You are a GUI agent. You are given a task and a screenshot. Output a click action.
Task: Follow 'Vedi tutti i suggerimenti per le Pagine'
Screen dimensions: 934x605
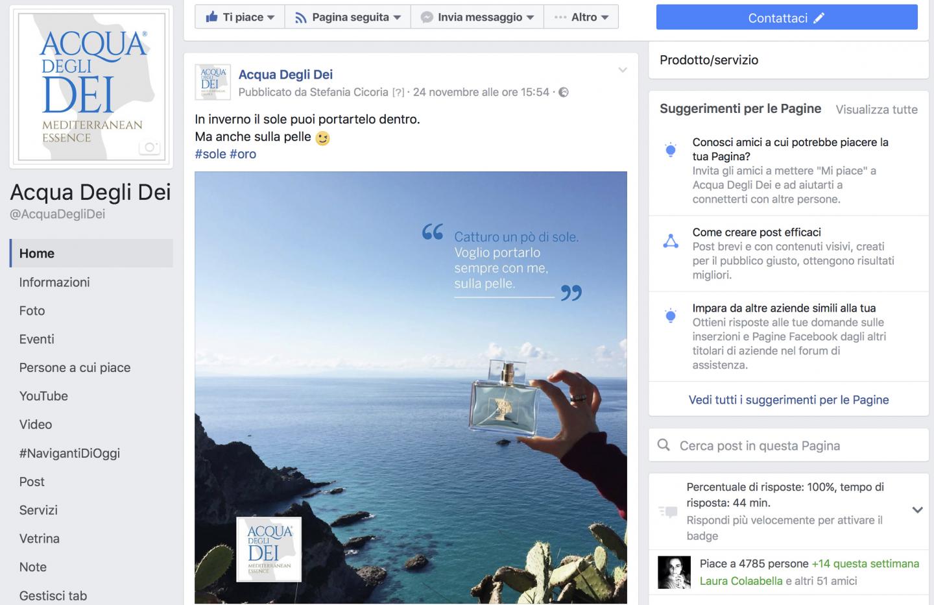click(788, 400)
